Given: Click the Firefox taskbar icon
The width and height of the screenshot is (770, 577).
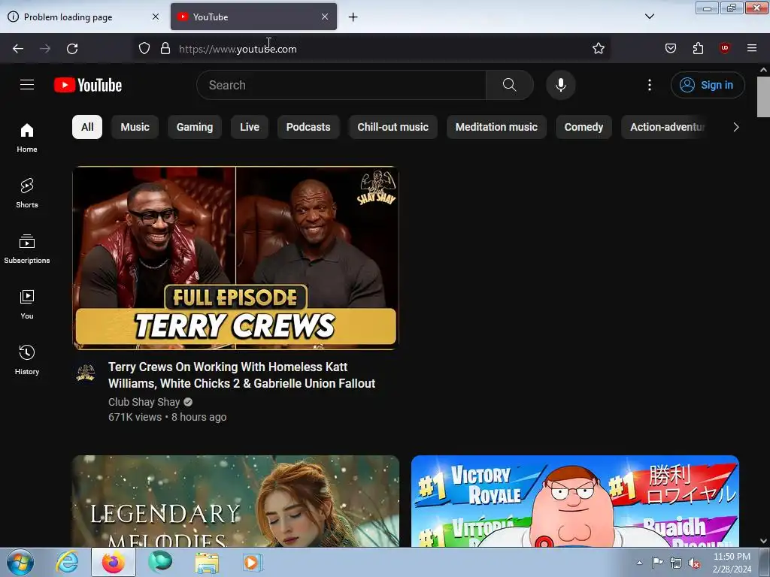Looking at the screenshot, I should point(114,562).
